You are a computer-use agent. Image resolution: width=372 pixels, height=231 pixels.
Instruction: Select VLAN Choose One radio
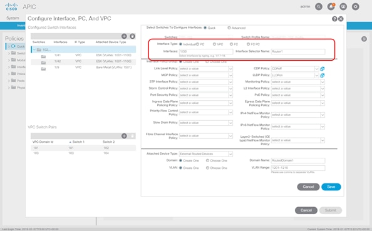click(207, 168)
